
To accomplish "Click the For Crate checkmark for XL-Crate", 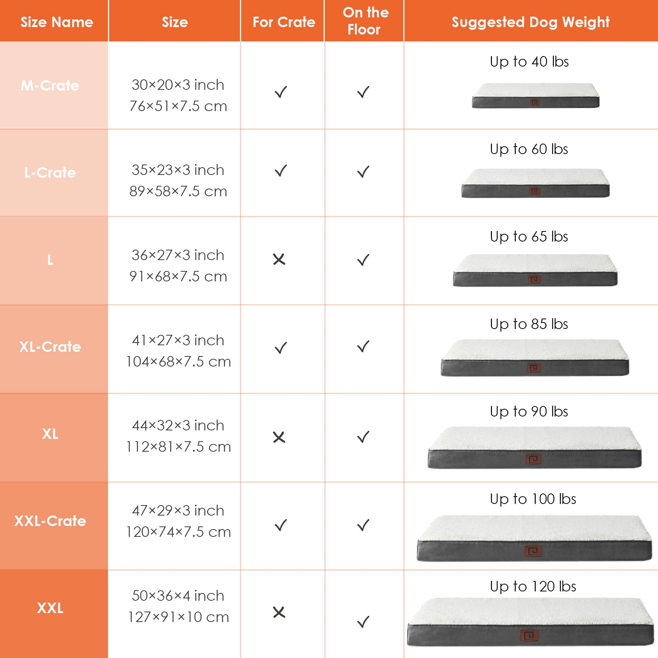I will coord(281,348).
